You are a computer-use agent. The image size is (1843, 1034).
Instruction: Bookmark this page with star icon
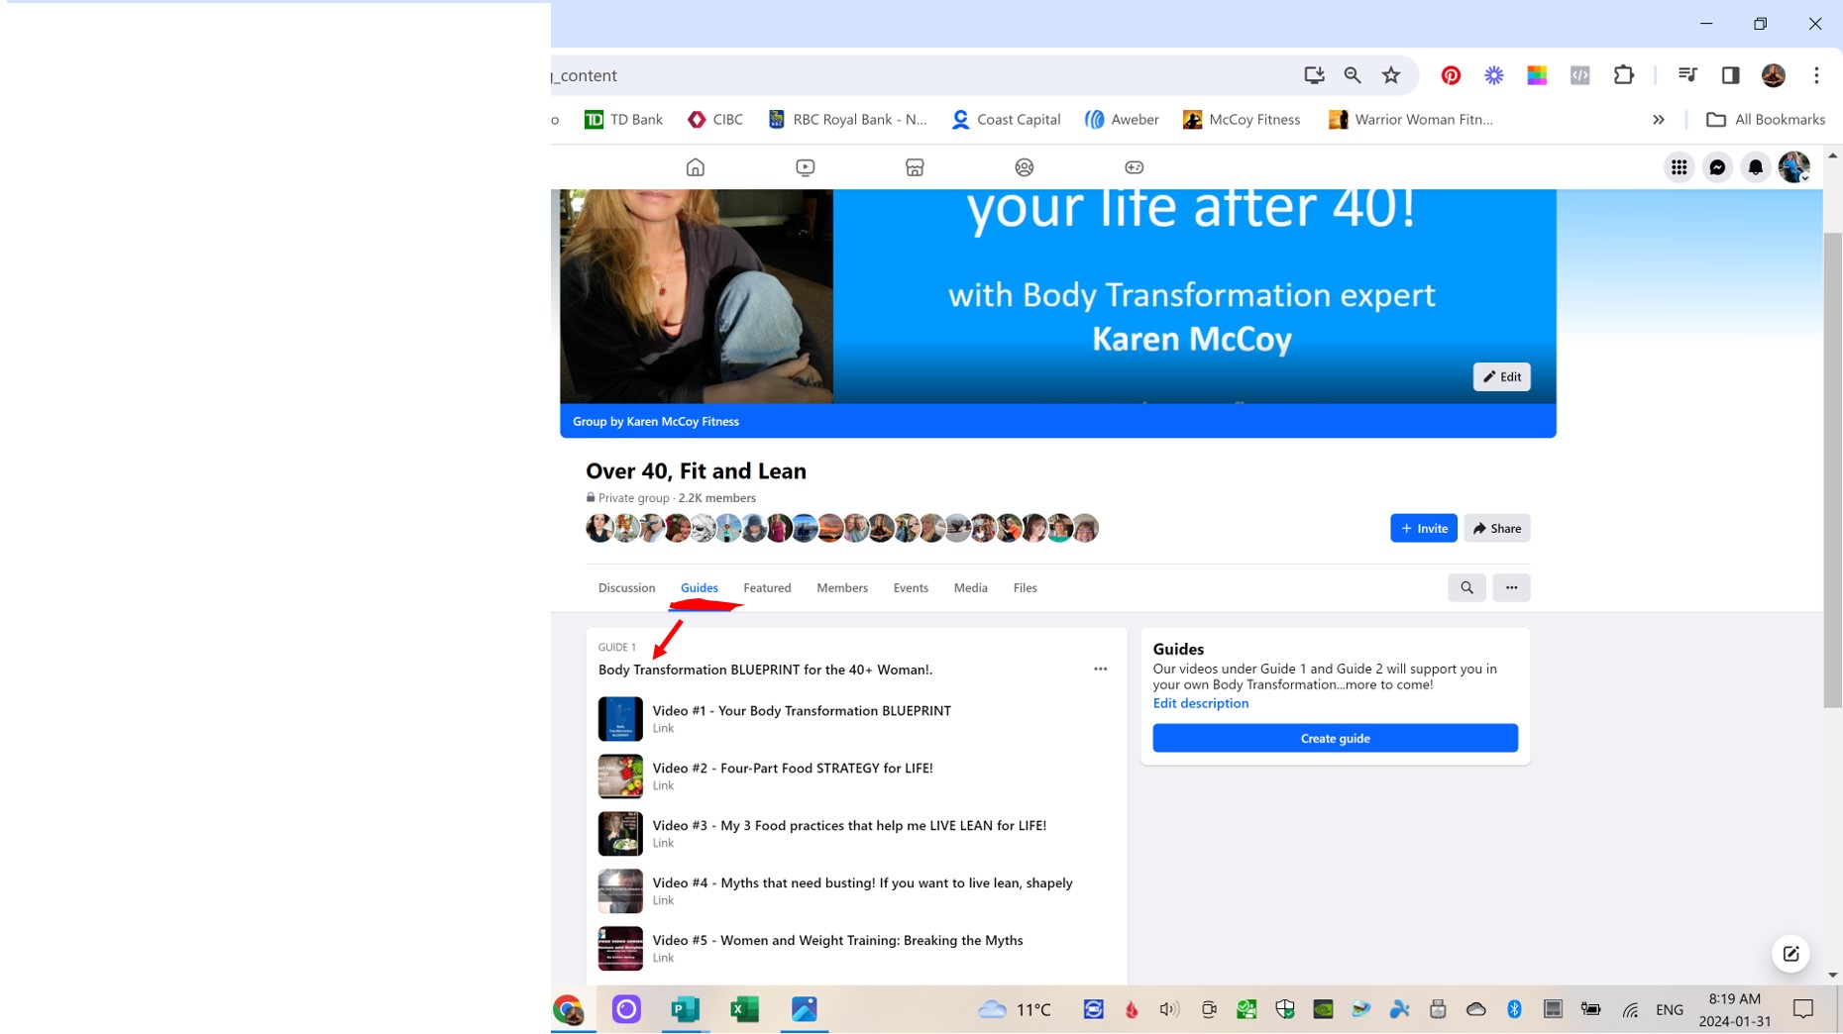(x=1391, y=75)
